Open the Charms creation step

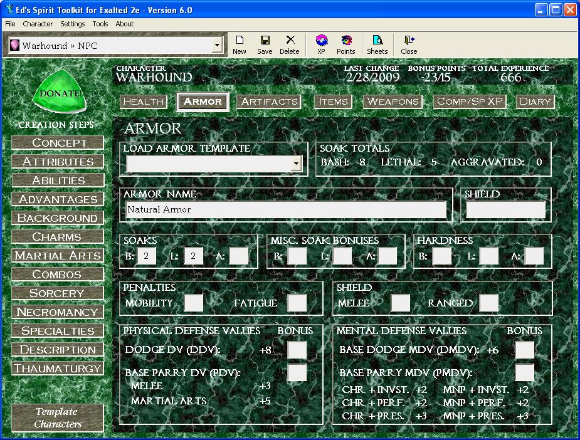pos(58,237)
